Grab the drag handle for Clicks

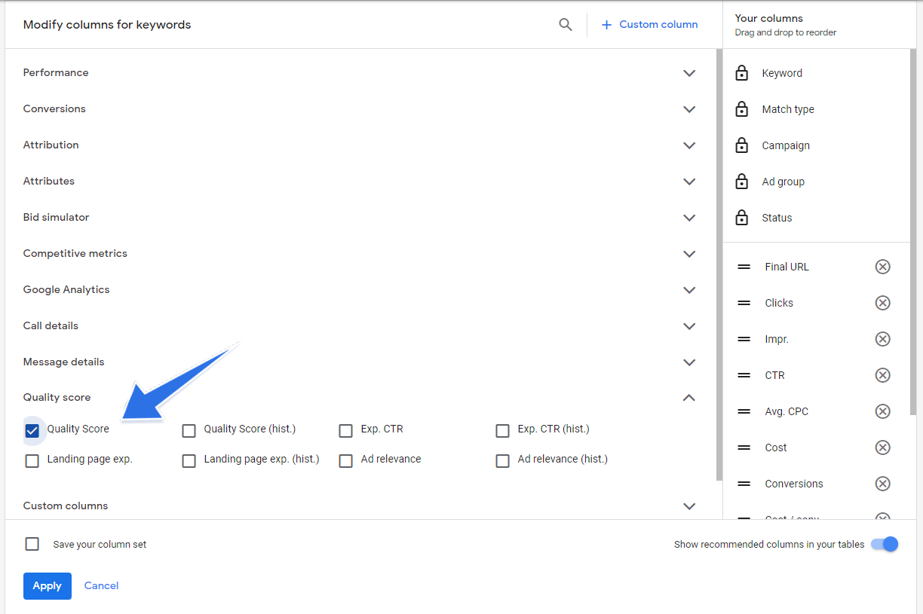[x=744, y=303]
